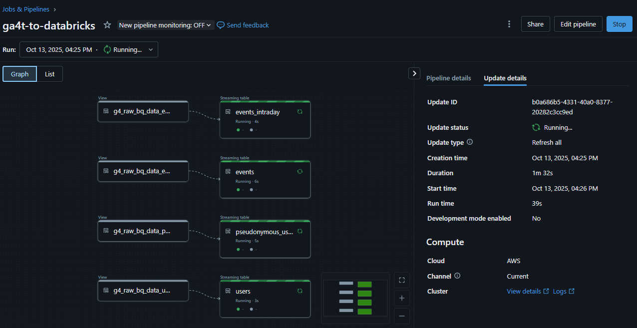Select the first g4_raw_bq_data_e view node

point(143,111)
